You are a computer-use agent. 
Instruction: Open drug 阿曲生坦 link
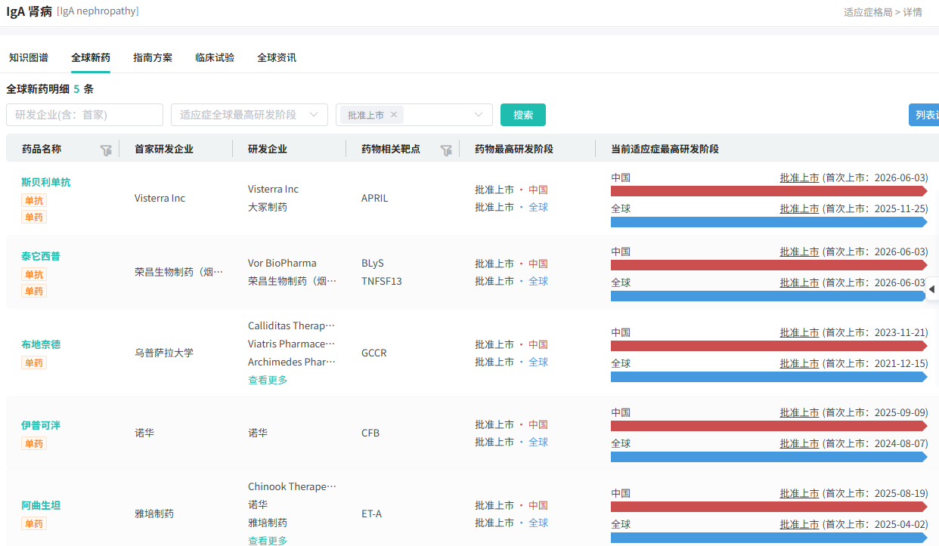tap(41, 505)
